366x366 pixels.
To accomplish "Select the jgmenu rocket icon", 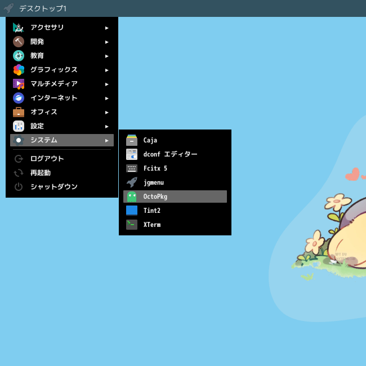I will (132, 182).
